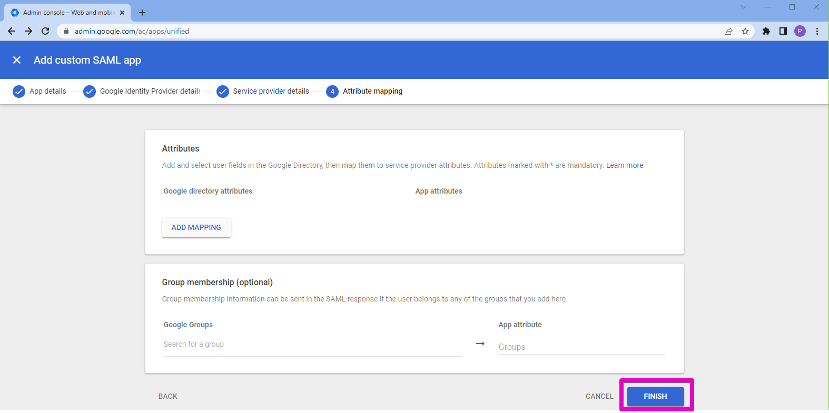Open the Learn more link

click(x=624, y=165)
